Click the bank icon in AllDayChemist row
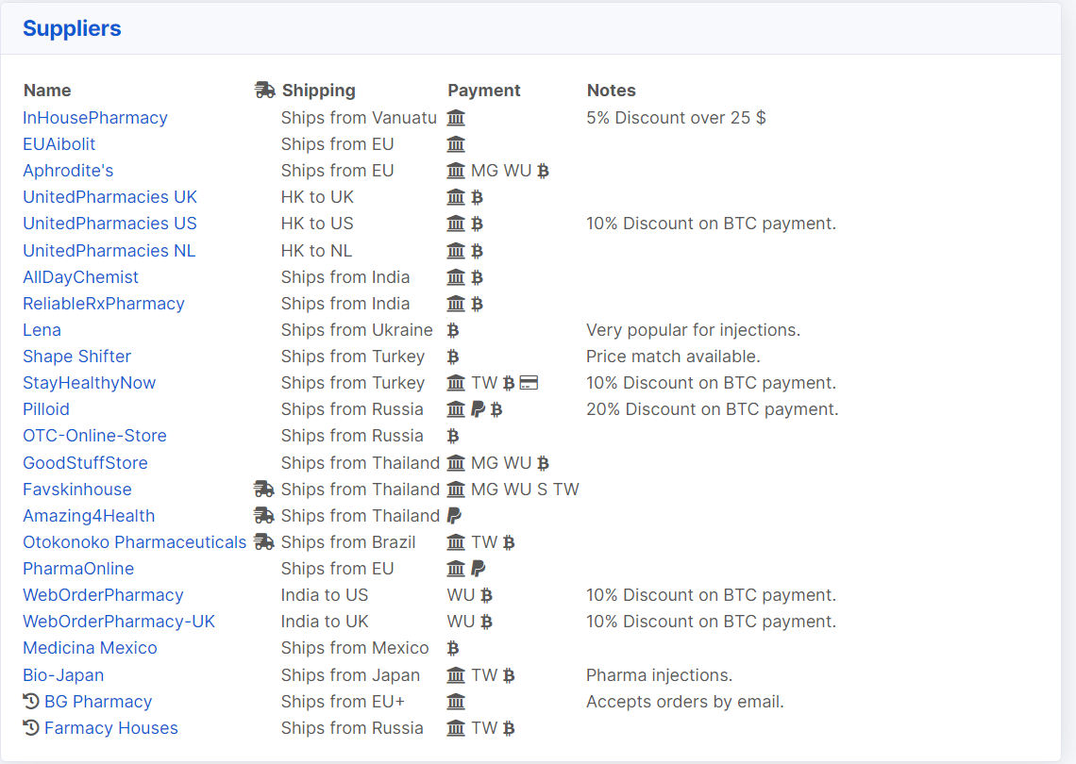 pyautogui.click(x=456, y=277)
